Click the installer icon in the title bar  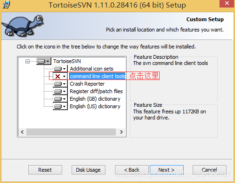click(6, 5)
